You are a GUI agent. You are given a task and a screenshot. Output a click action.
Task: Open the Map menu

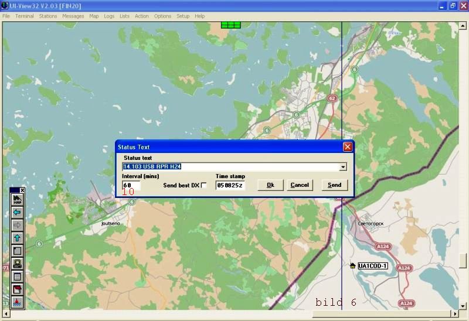(x=94, y=16)
